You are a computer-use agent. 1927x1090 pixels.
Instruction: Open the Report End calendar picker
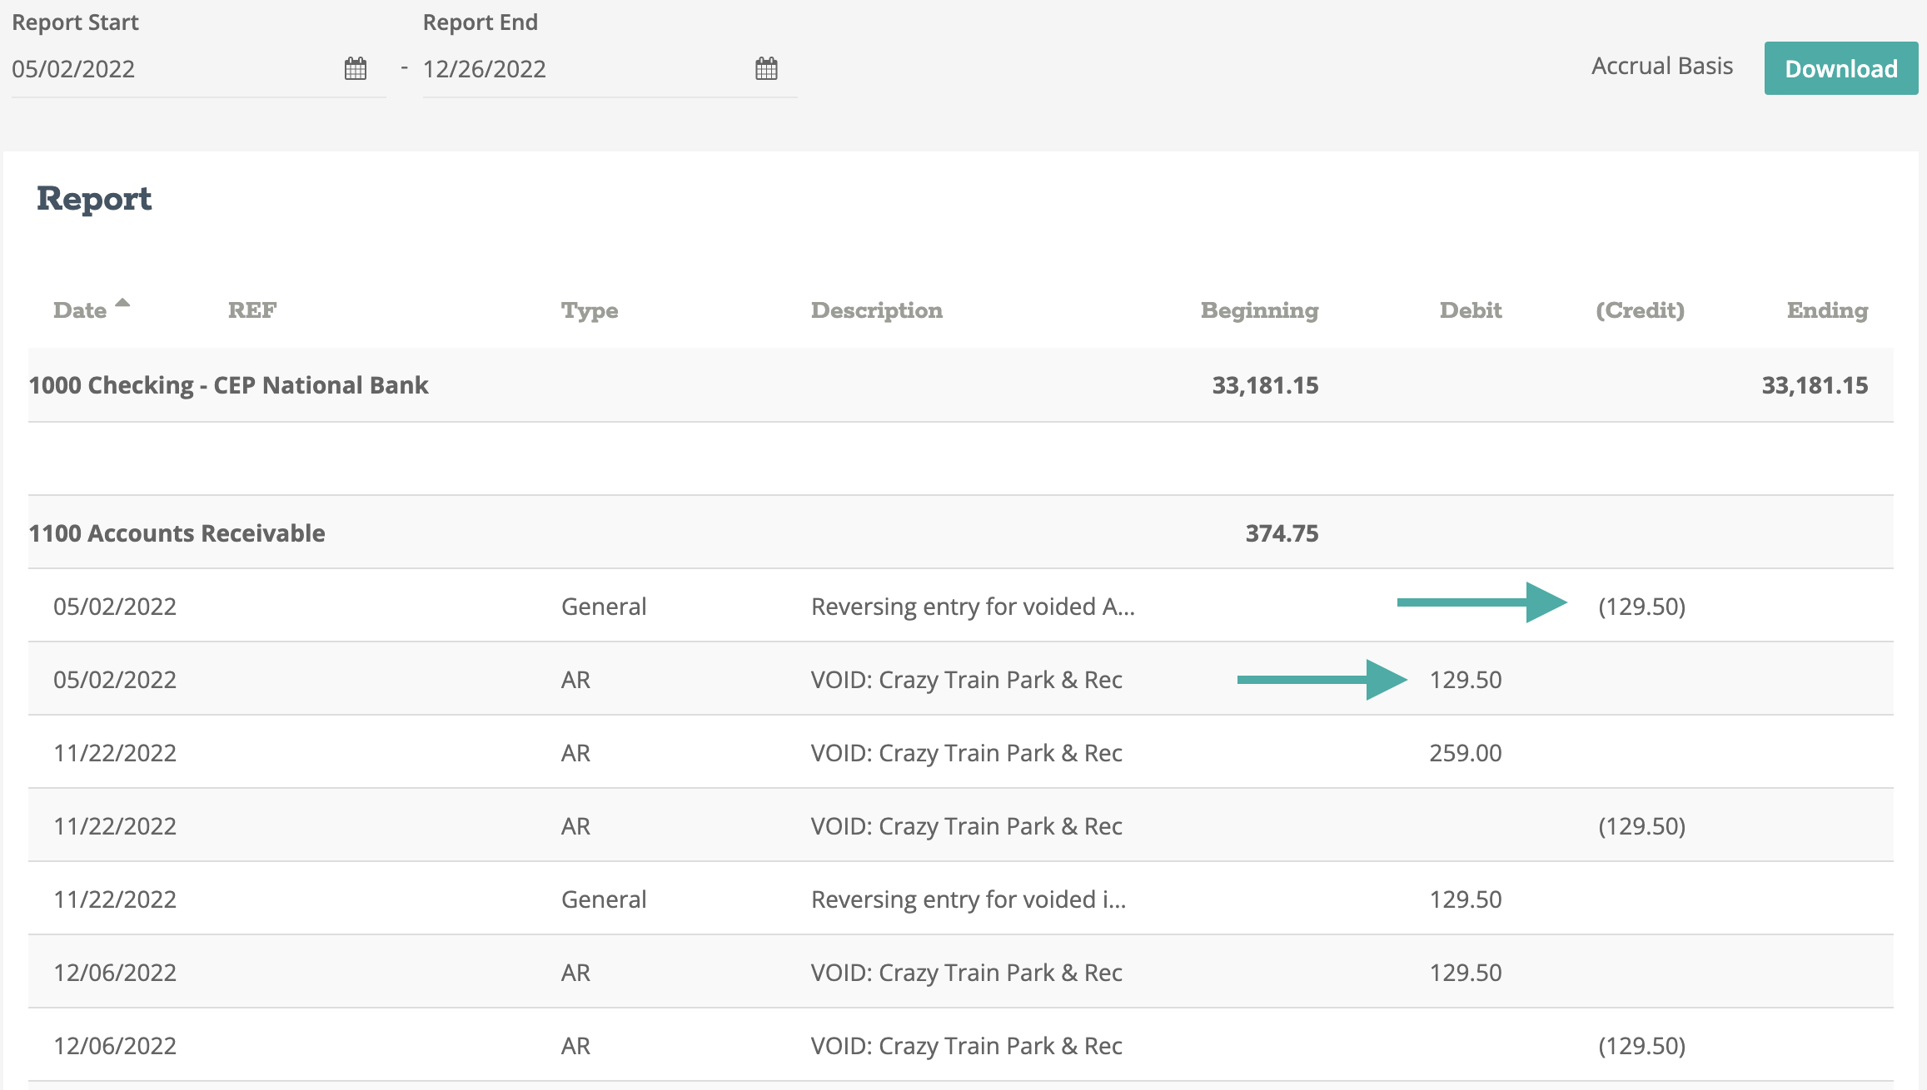[766, 69]
